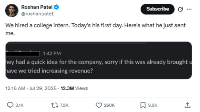This screenshot has height=112, width=200.
Task: Open the three-dot more options menu
Action: (189, 9)
